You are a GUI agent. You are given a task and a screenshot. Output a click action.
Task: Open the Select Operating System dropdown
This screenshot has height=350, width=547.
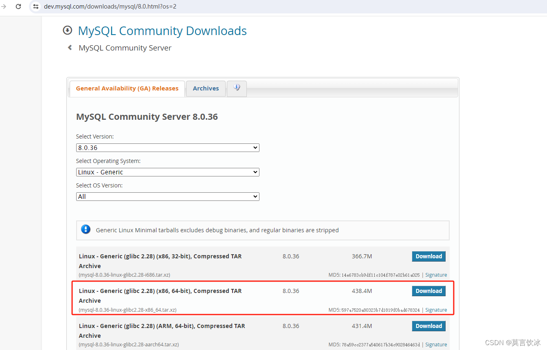pyautogui.click(x=167, y=172)
